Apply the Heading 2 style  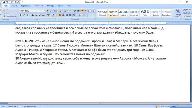coord(134,13)
